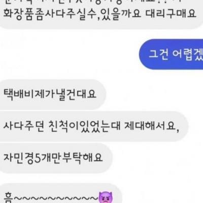Click the purple angry devil emoji
203x203 pixels.
pos(106,198)
